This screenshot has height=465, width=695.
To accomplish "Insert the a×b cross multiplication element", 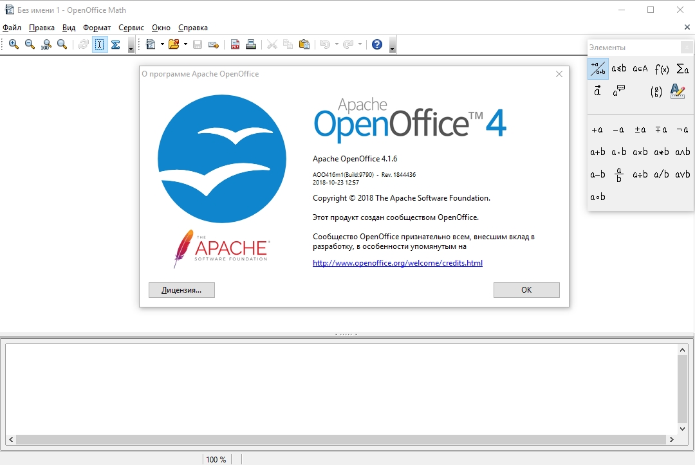I will coord(640,152).
